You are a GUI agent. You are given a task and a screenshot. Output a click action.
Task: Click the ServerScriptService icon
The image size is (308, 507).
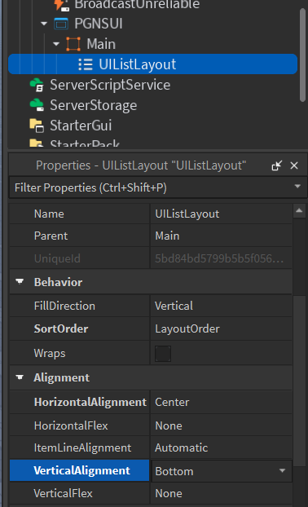point(37,85)
